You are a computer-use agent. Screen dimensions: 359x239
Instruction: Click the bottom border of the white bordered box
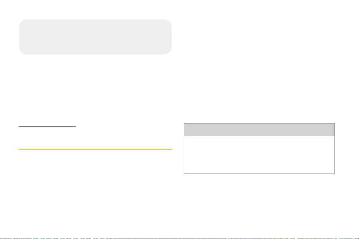259,174
